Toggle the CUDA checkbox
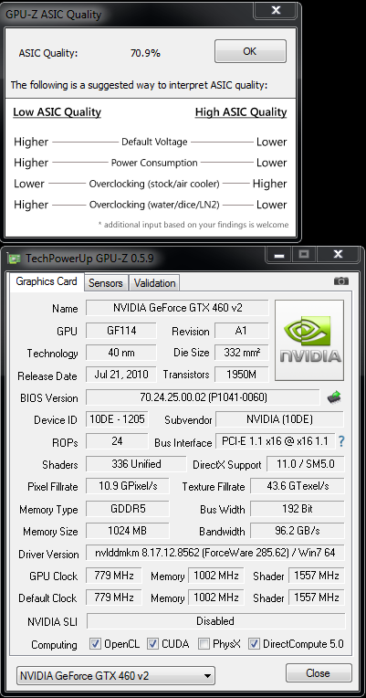 153,644
